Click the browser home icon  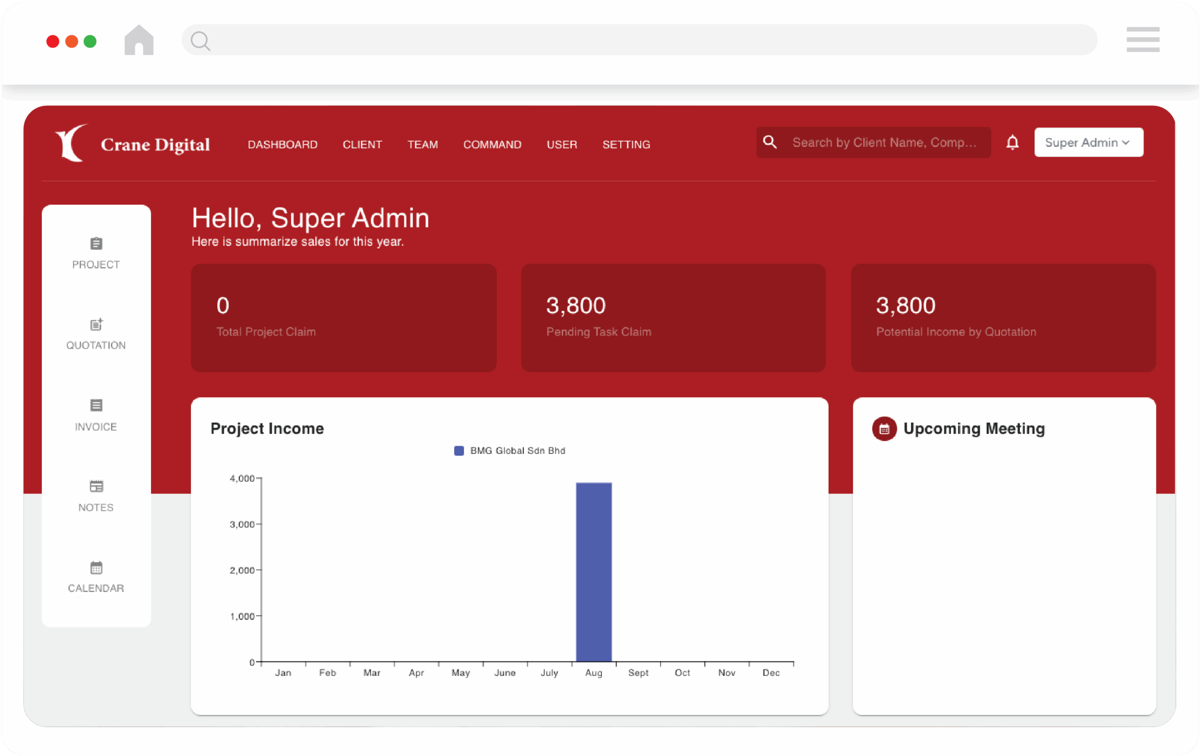139,40
